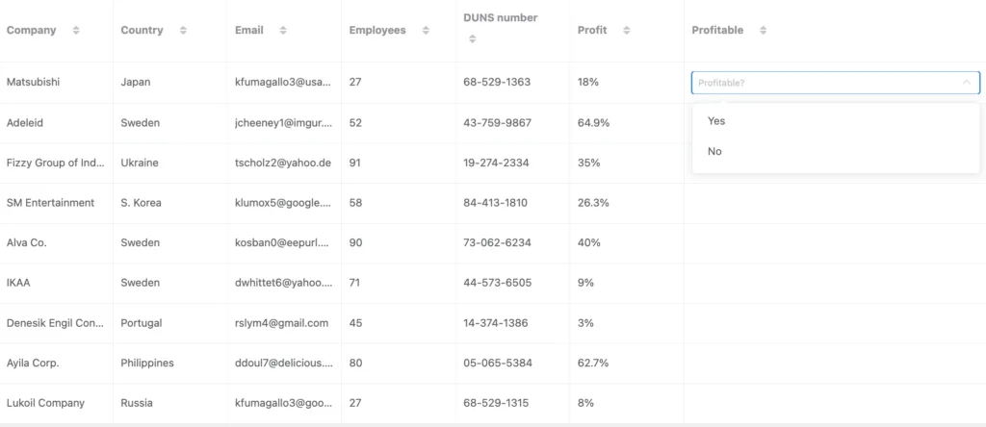Sort table by Employees column icon
This screenshot has height=427, width=986.
click(426, 30)
